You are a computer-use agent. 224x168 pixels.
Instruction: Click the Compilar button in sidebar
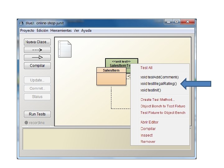37,66
